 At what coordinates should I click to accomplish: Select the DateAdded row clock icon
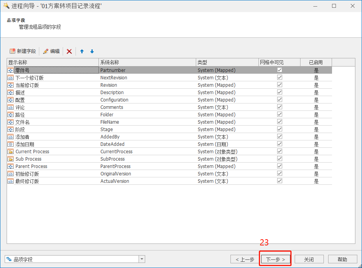[x=11, y=144]
